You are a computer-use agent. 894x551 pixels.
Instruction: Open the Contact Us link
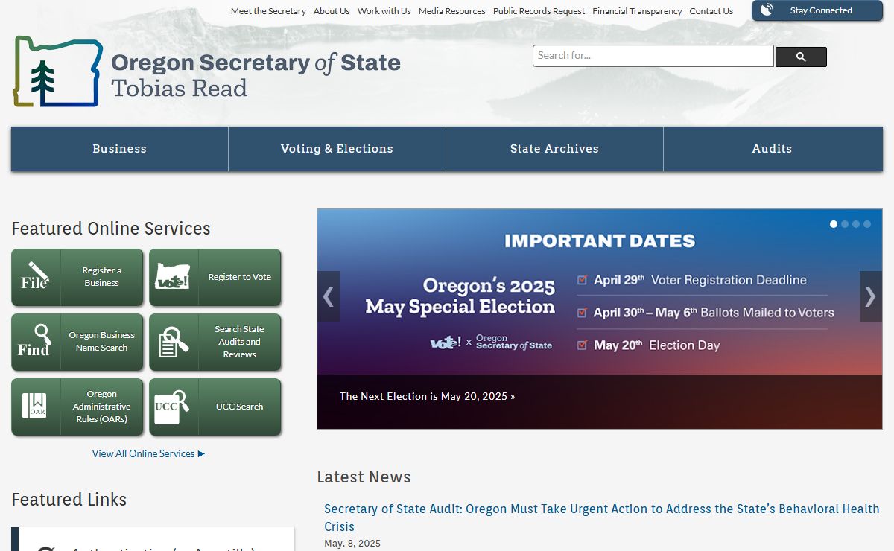[x=711, y=11]
